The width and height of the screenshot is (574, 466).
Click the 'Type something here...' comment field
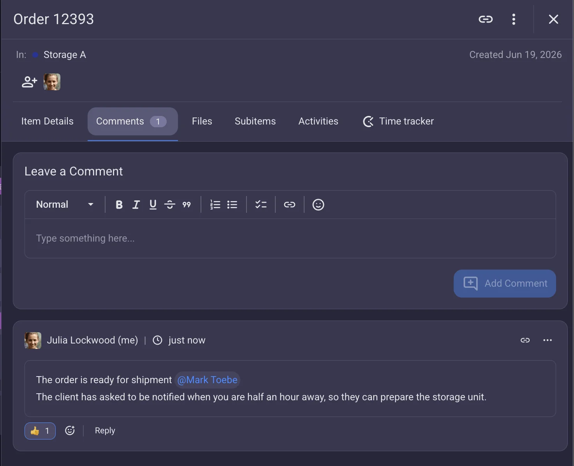290,238
